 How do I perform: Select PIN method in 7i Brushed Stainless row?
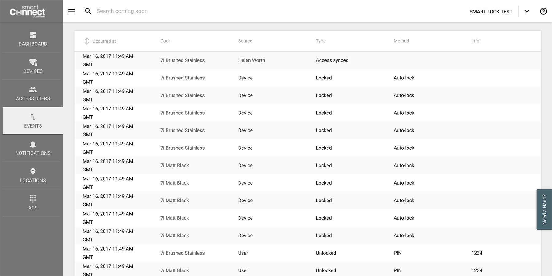click(x=397, y=253)
